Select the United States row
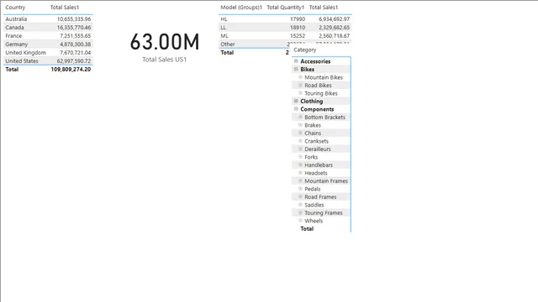Screen dimensions: 538x302 pos(48,61)
